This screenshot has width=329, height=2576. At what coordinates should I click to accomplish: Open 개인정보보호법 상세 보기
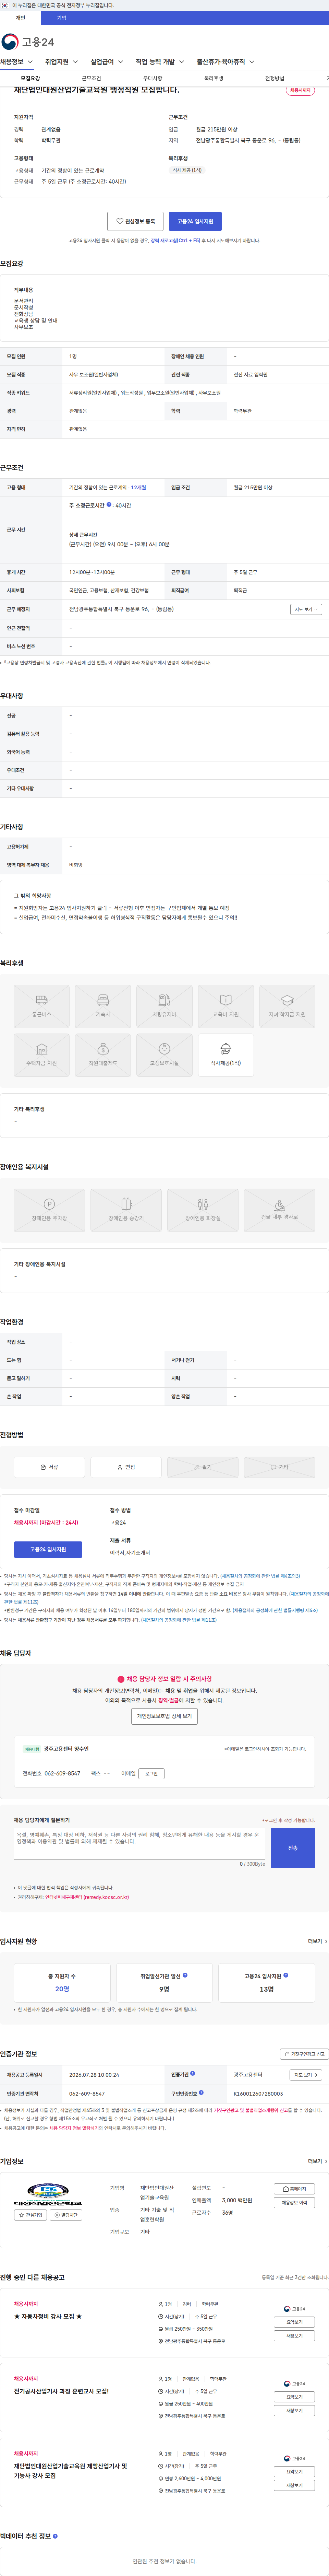(164, 1716)
